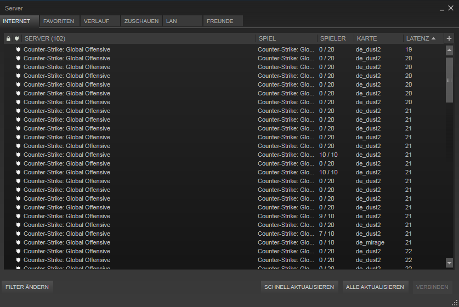
Task: Sort by the VAC shield column header icon
Action: (16, 38)
